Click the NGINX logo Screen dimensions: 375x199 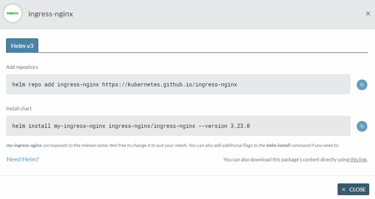coord(13,13)
